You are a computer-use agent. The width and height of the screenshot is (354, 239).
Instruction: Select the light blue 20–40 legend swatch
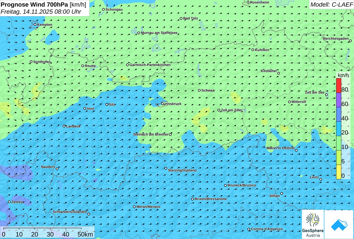(x=339, y=129)
